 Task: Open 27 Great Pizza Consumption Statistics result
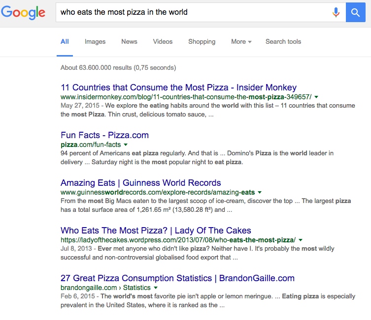point(177,278)
